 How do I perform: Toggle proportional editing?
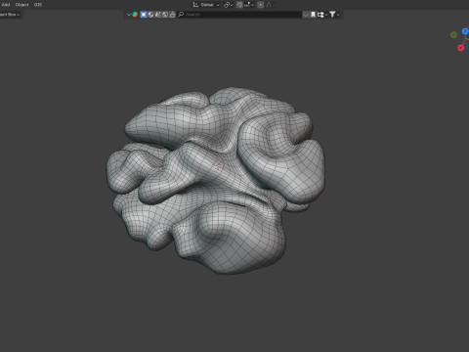[260, 5]
